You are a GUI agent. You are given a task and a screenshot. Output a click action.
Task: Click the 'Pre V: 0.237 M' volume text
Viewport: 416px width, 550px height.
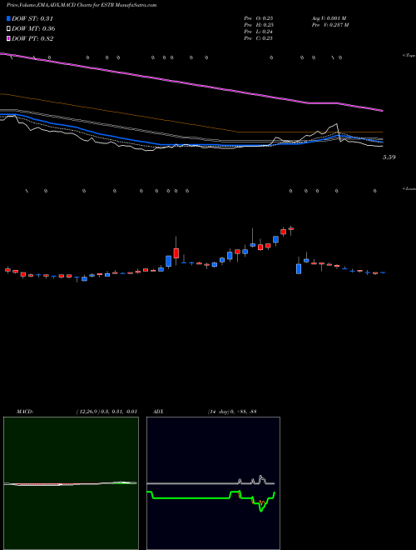point(329,25)
